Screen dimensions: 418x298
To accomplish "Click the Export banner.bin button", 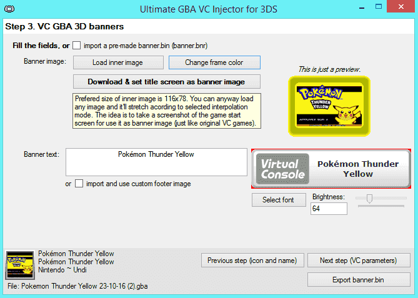I will pyautogui.click(x=359, y=280).
